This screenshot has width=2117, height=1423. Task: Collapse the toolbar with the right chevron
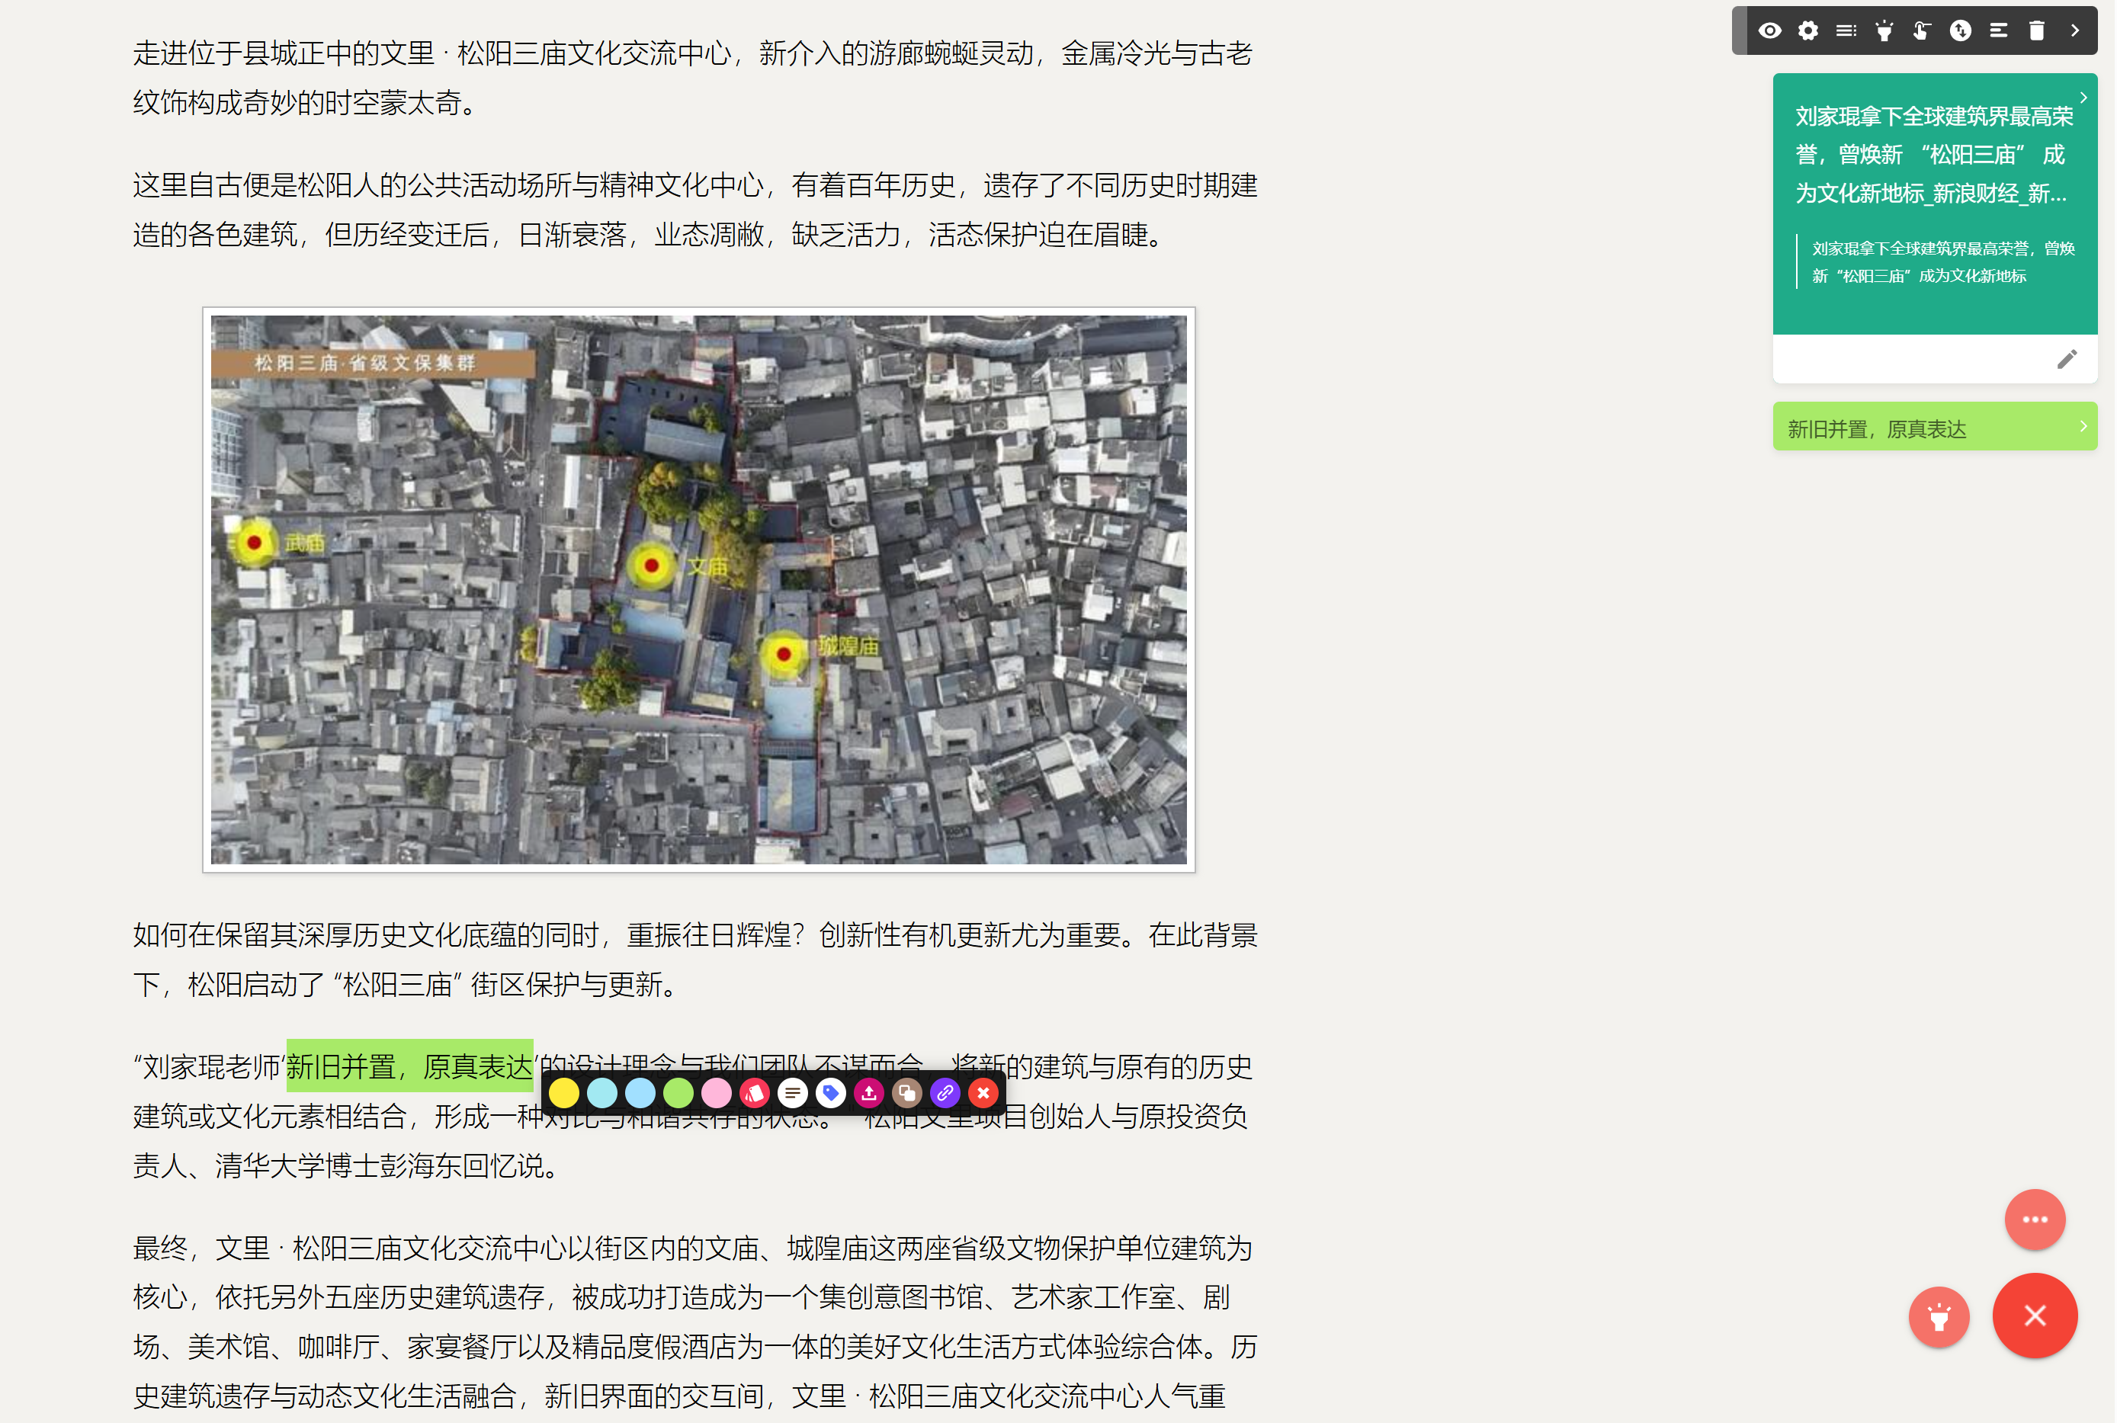point(2074,30)
